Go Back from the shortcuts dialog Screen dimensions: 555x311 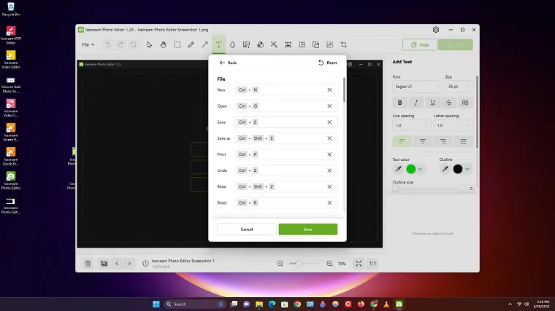point(228,63)
